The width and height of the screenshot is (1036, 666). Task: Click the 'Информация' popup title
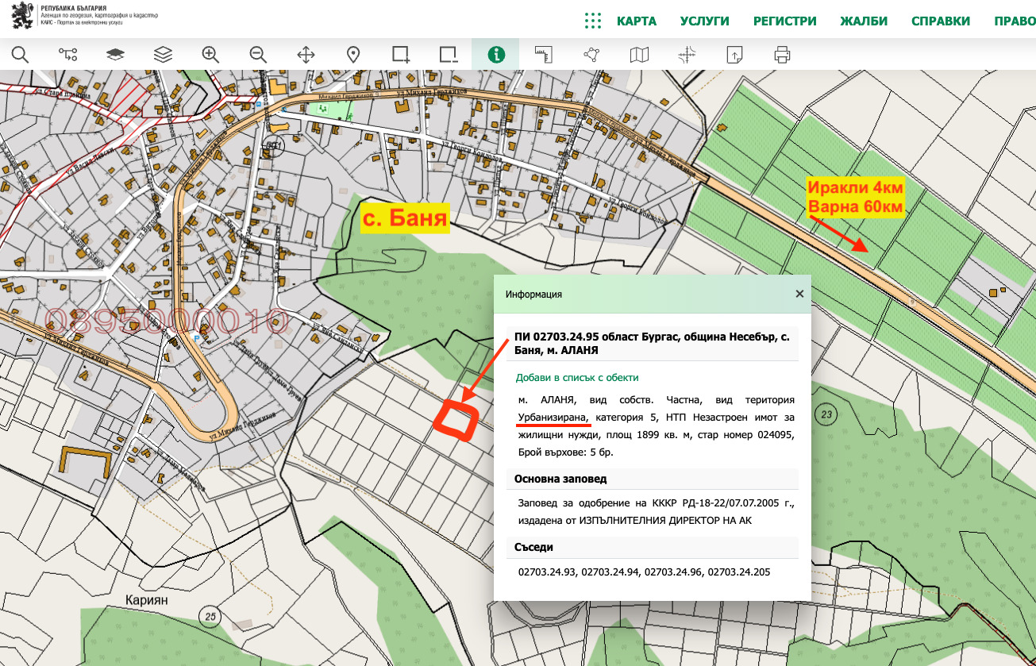coord(533,294)
